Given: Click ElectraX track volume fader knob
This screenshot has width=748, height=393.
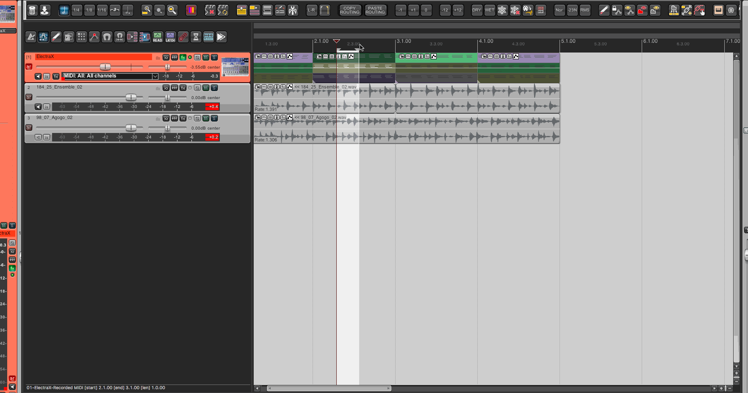Looking at the screenshot, I should point(105,67).
